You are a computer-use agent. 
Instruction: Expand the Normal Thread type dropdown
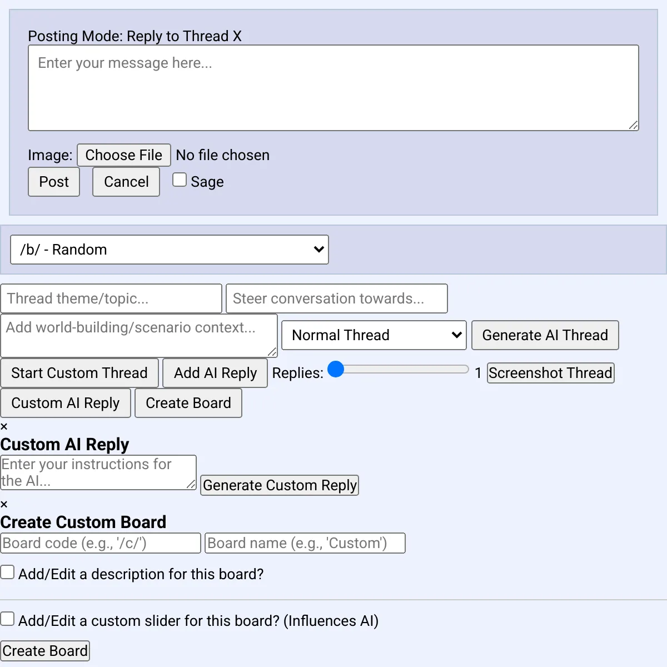pos(374,335)
